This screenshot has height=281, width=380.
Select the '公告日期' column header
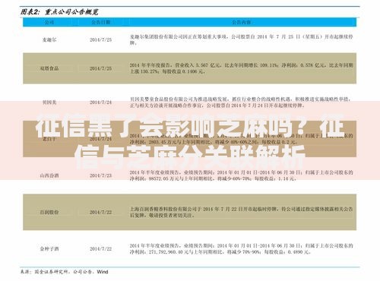(100, 22)
